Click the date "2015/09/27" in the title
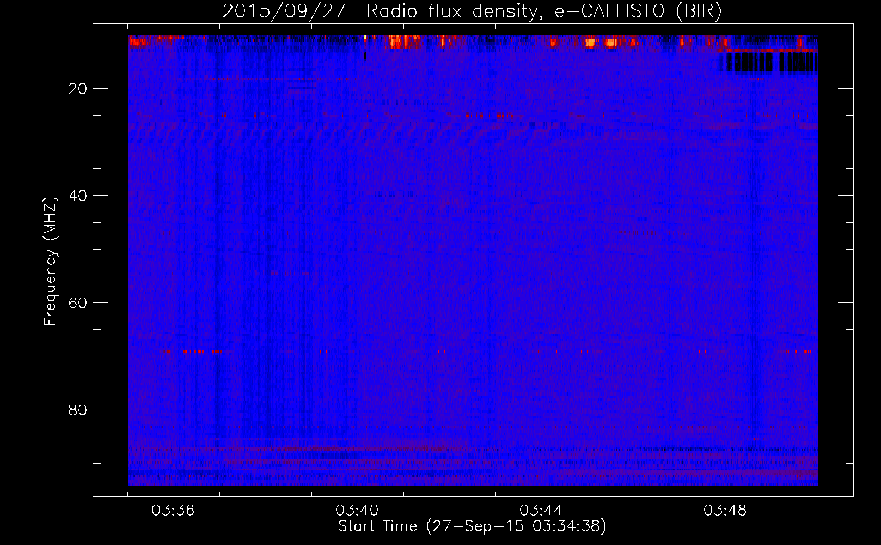The width and height of the screenshot is (881, 545). 284,11
